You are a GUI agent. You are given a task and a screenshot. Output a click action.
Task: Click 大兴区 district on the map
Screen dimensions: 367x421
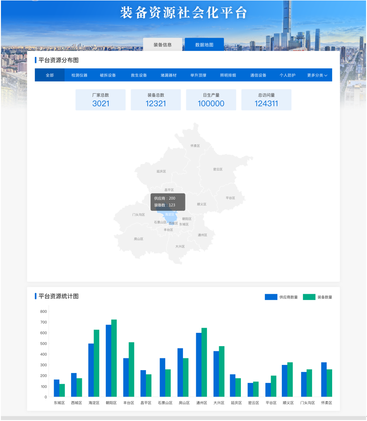180,246
